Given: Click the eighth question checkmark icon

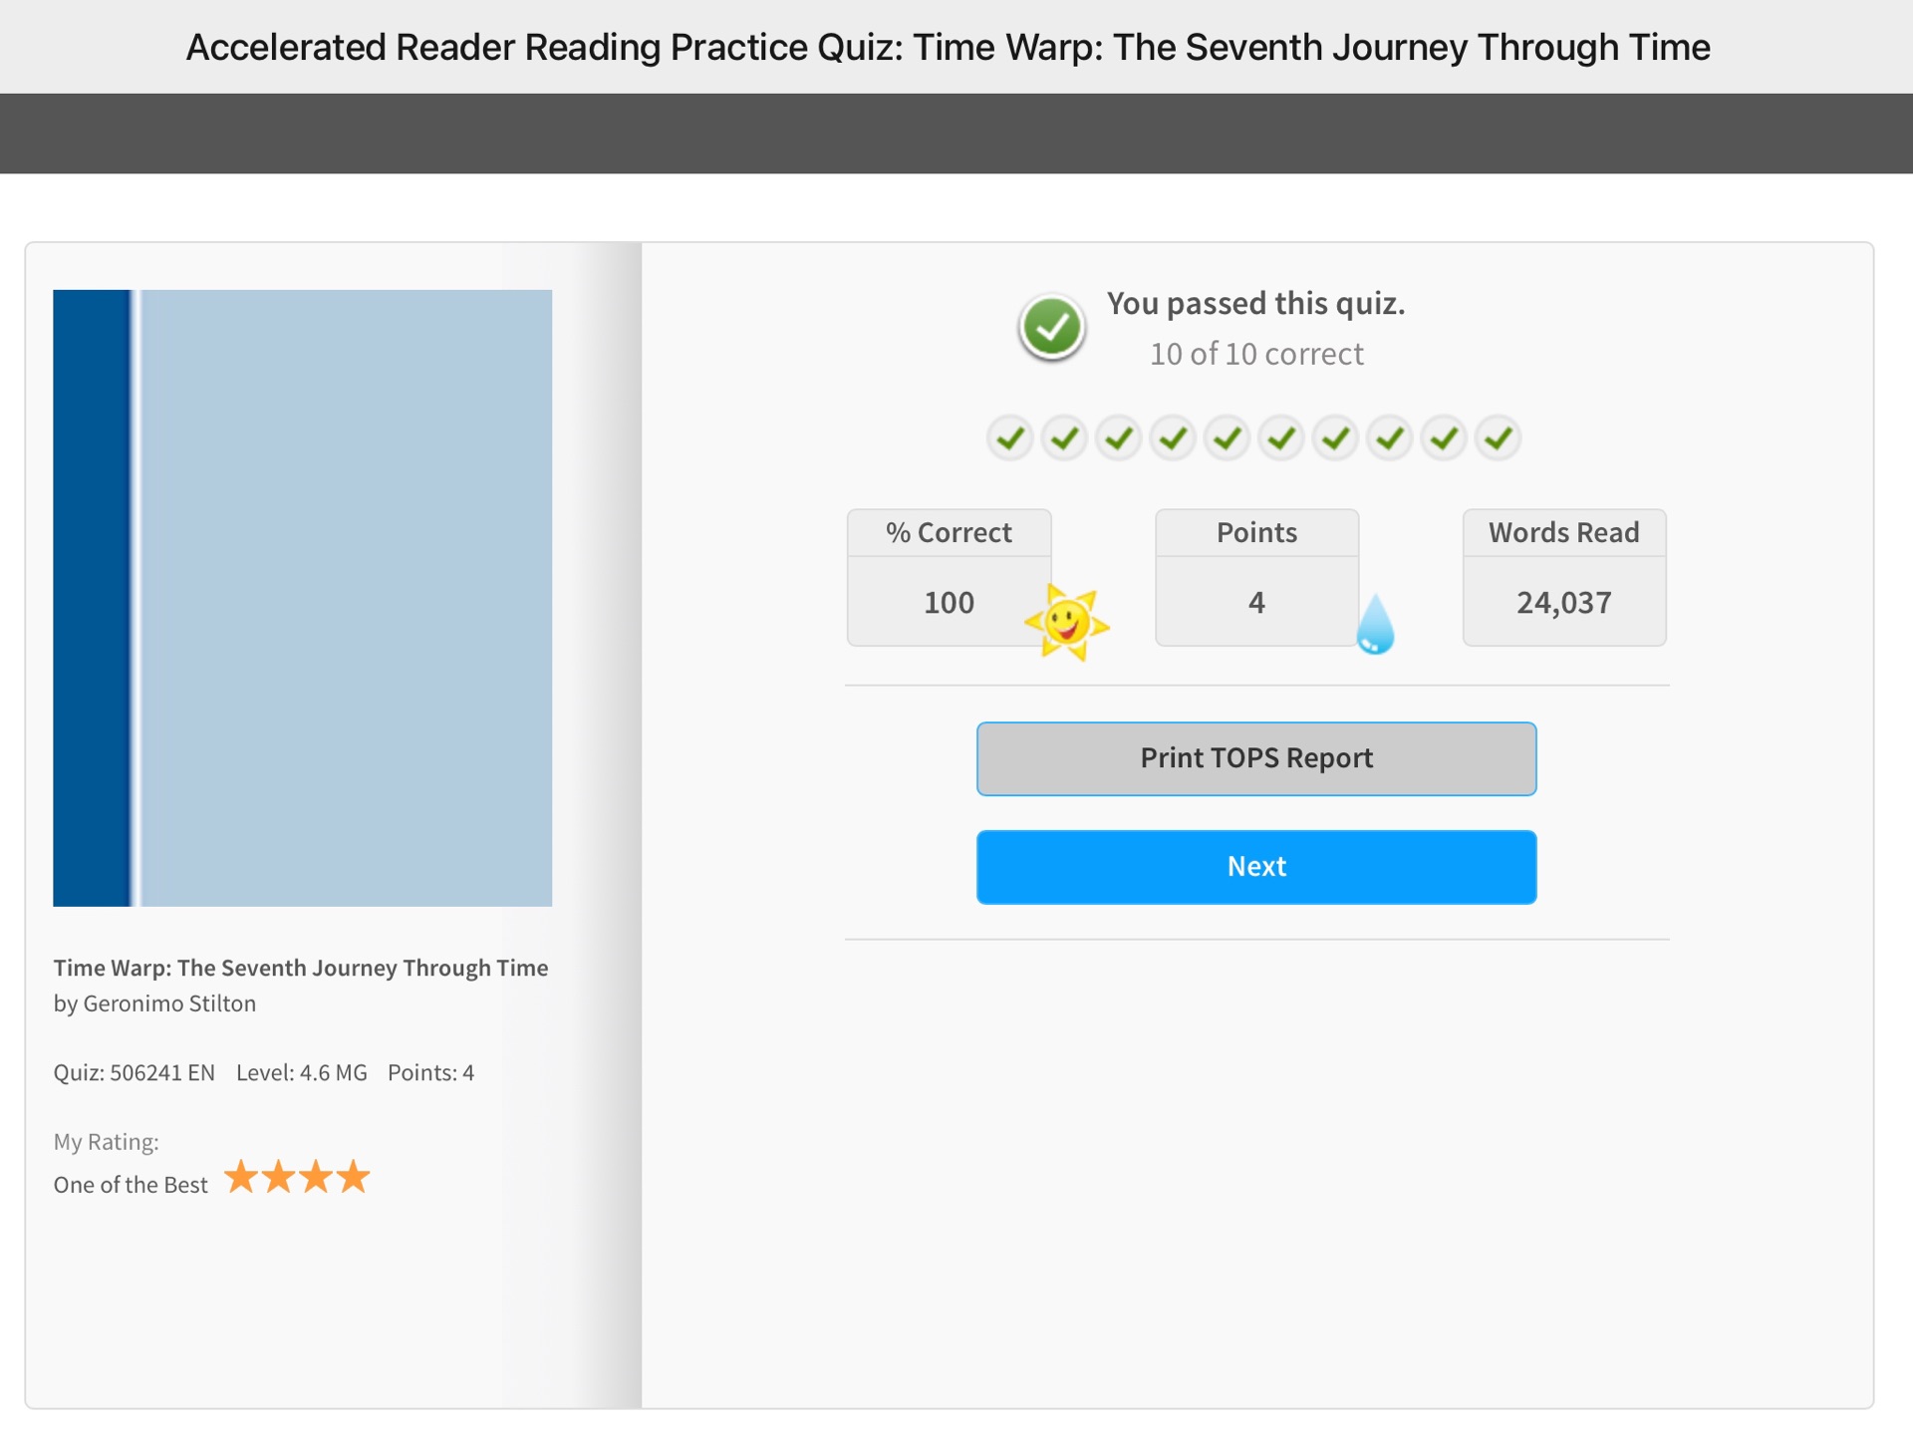Looking at the screenshot, I should tap(1390, 438).
